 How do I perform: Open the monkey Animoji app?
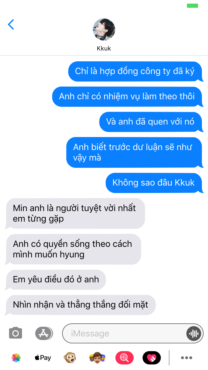tap(70, 358)
